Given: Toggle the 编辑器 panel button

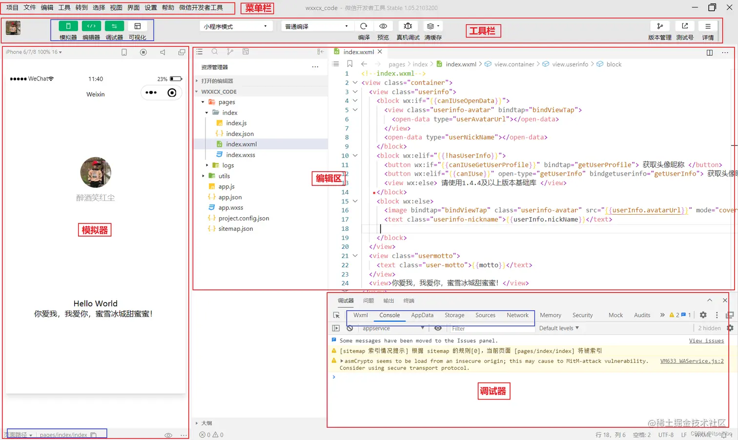Looking at the screenshot, I should click(91, 26).
